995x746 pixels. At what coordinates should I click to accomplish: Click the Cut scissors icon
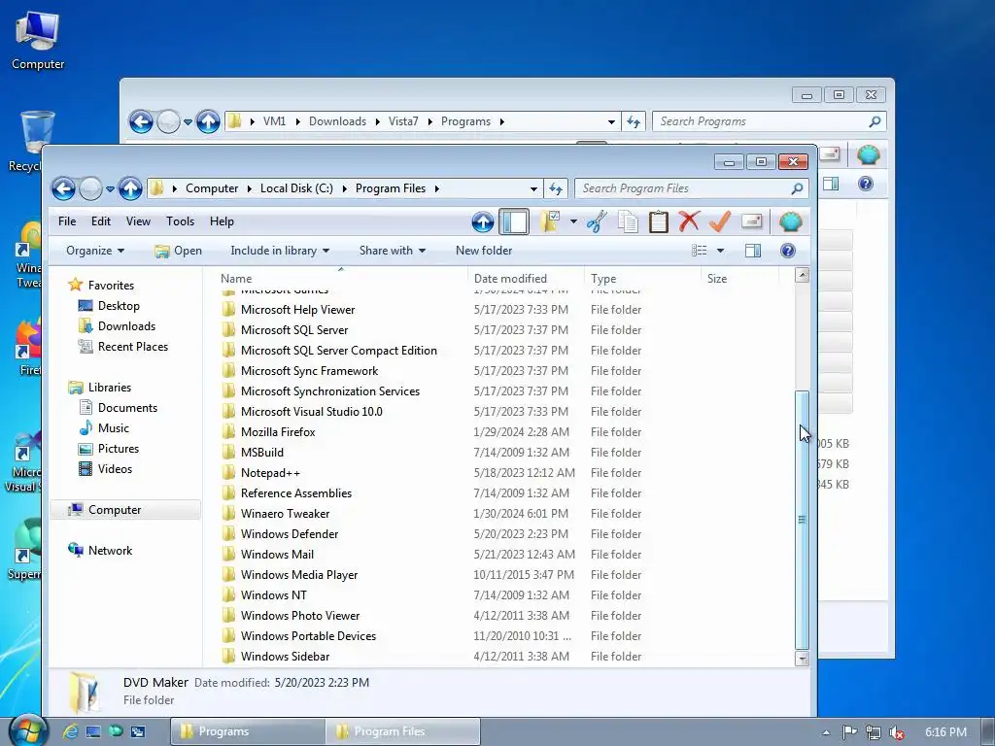click(x=597, y=221)
